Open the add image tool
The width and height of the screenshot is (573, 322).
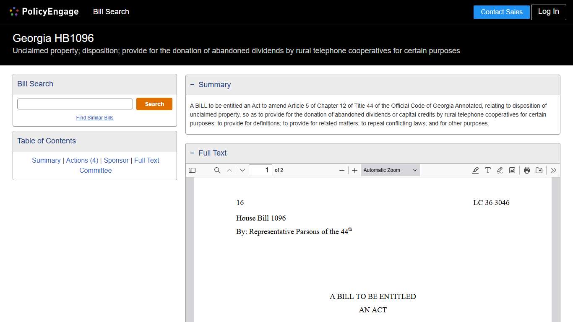[x=512, y=170]
